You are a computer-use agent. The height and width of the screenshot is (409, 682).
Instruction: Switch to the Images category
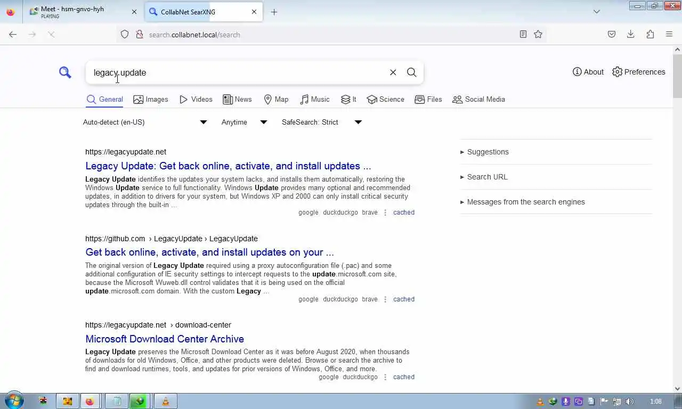(151, 100)
